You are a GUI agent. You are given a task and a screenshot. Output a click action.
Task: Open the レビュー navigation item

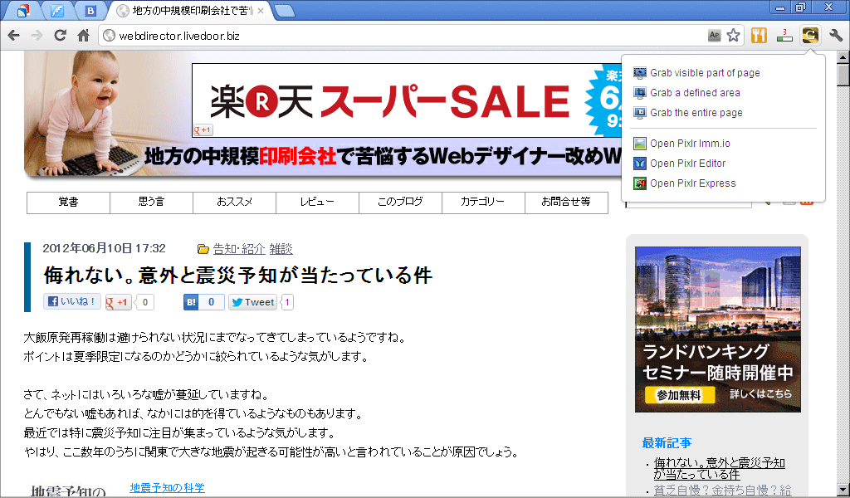tap(317, 203)
